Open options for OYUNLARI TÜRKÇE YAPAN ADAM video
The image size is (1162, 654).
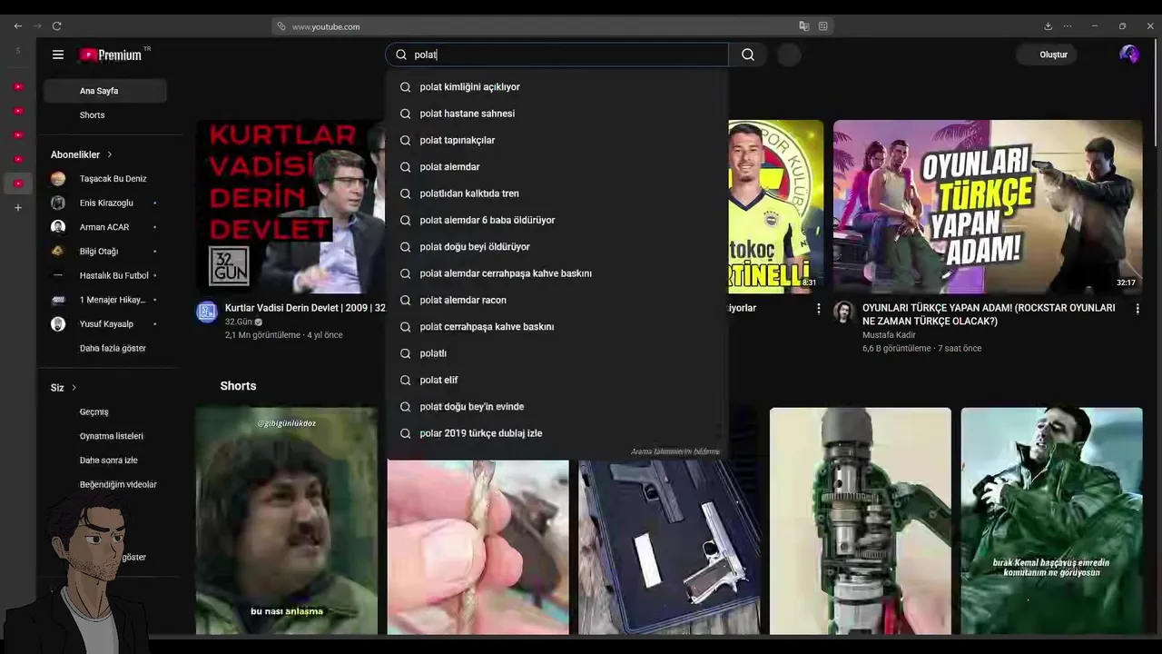pyautogui.click(x=1137, y=309)
